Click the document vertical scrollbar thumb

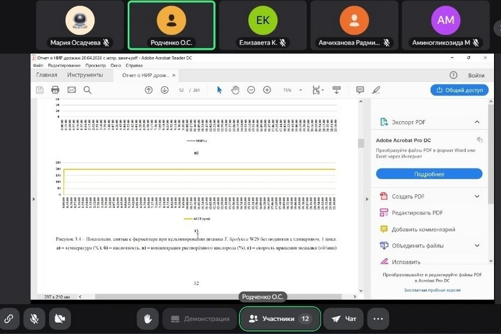point(361,143)
